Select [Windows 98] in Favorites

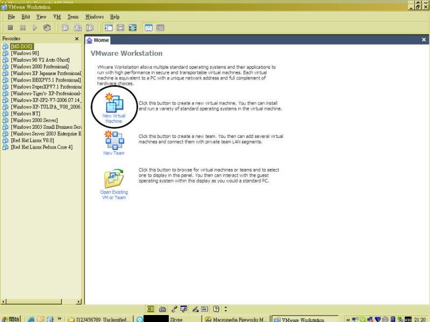click(25, 53)
